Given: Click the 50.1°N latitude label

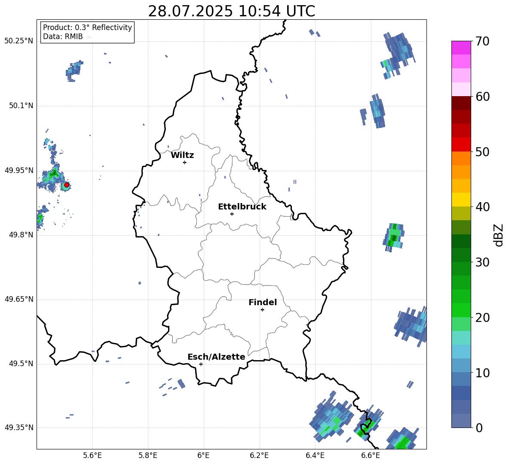Looking at the screenshot, I should (21, 106).
